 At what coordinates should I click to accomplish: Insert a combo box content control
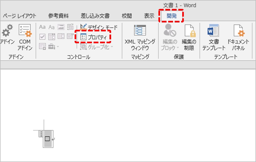52,37
